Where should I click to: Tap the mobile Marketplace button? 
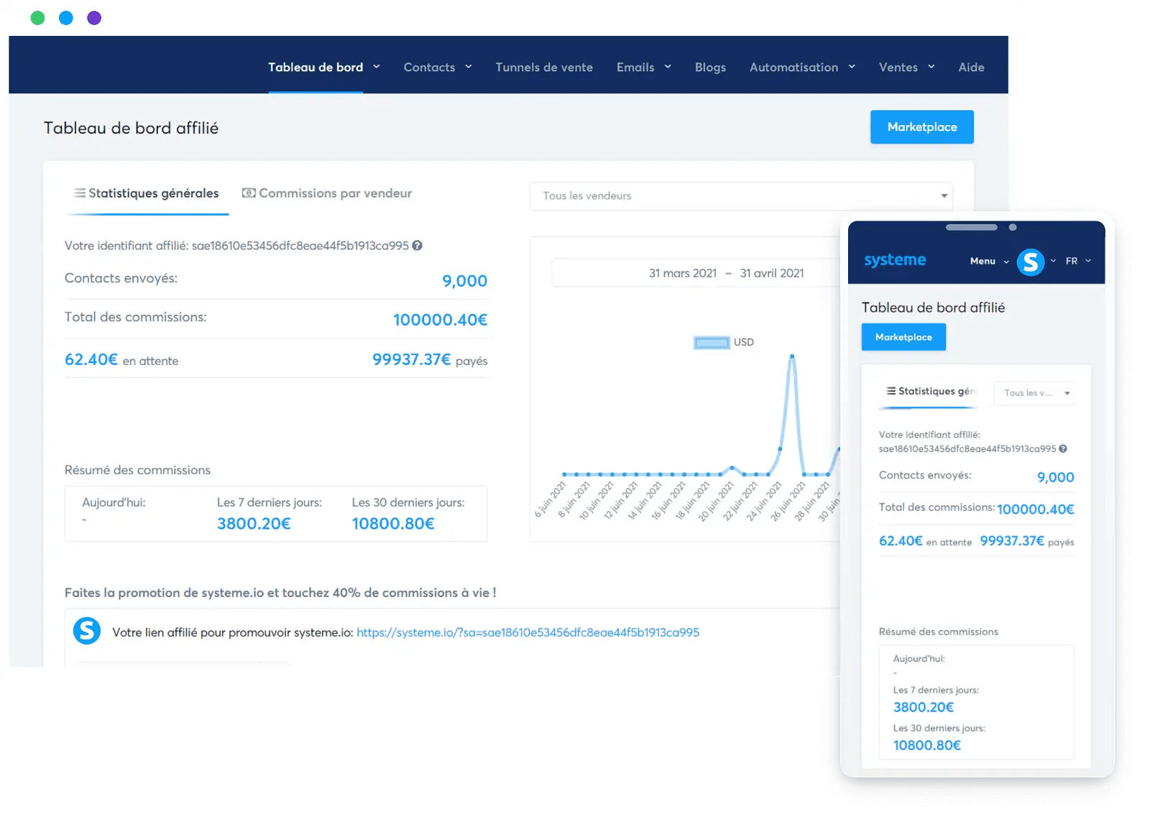pyautogui.click(x=903, y=337)
